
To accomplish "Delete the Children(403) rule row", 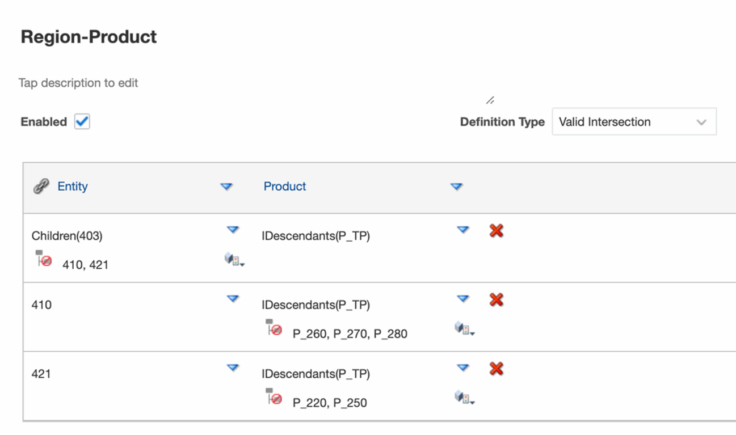I will 497,230.
